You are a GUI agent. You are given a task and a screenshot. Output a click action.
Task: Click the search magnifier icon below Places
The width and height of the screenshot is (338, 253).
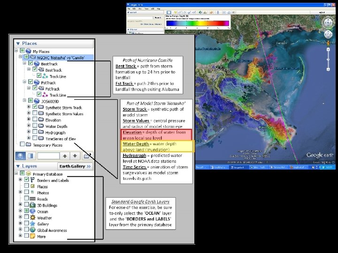tap(21, 156)
